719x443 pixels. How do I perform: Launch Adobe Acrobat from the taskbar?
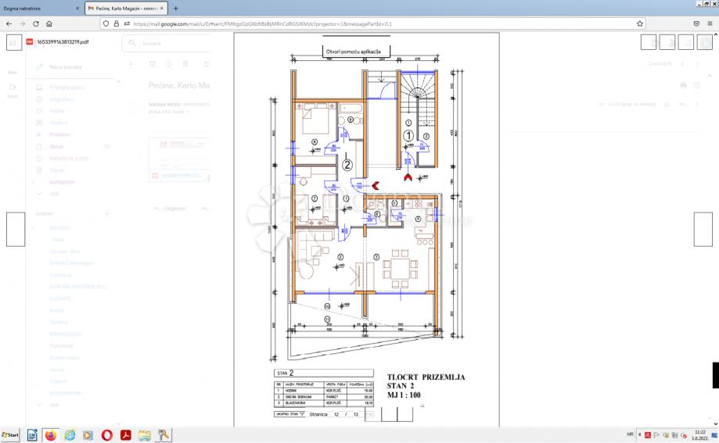click(125, 435)
